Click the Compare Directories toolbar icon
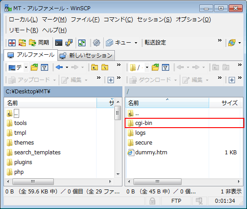This screenshot has width=247, height=209. pyautogui.click(x=12, y=43)
